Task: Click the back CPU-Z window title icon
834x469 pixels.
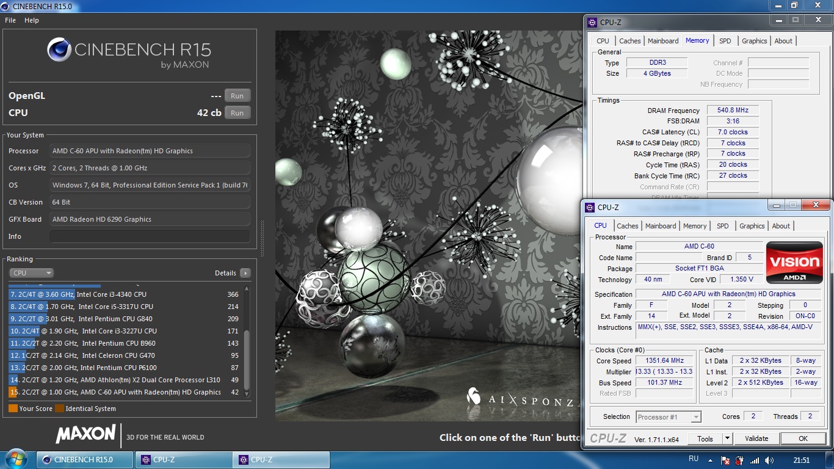Action: point(592,22)
